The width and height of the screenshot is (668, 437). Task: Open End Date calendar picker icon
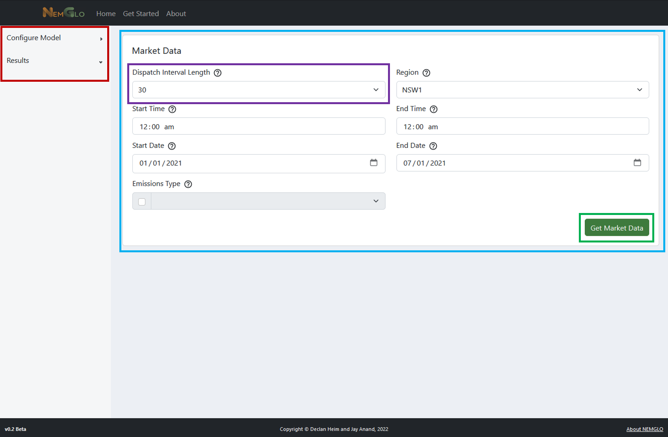click(x=637, y=163)
